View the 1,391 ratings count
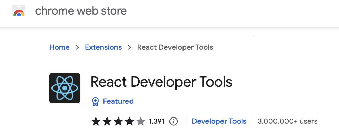Image resolution: width=339 pixels, height=131 pixels. click(157, 121)
